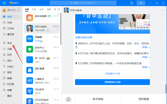Open history via the clock icon
The width and height of the screenshot is (167, 104).
pyautogui.click(x=132, y=3)
